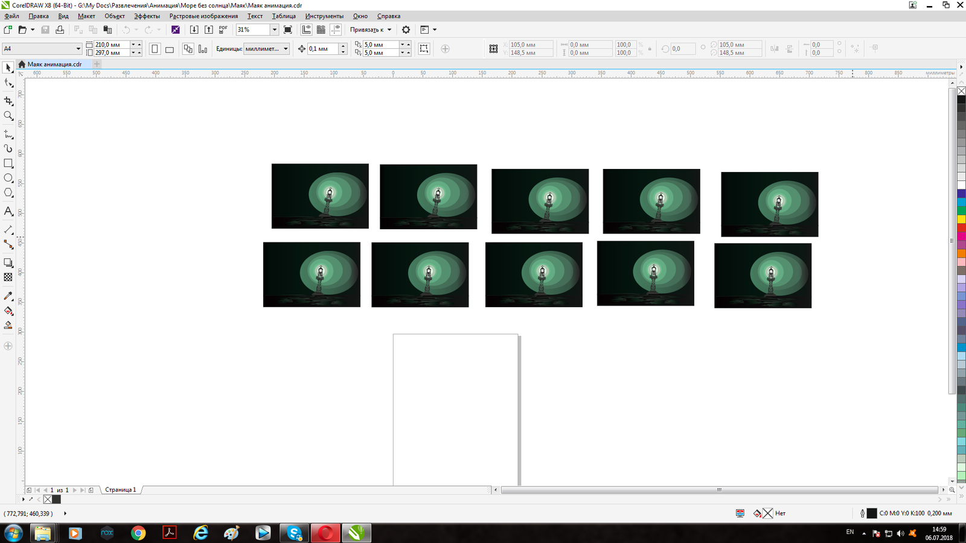
Task: Go to next page arrow
Action: (74, 490)
